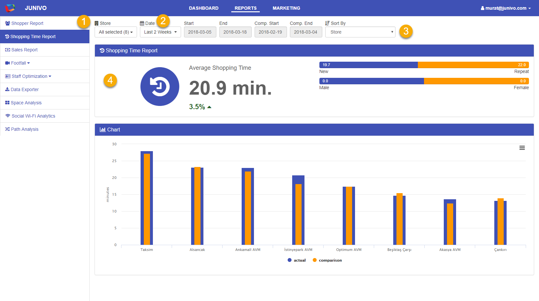
Task: Click the orange Repeat progress bar segment
Action: [x=473, y=65]
